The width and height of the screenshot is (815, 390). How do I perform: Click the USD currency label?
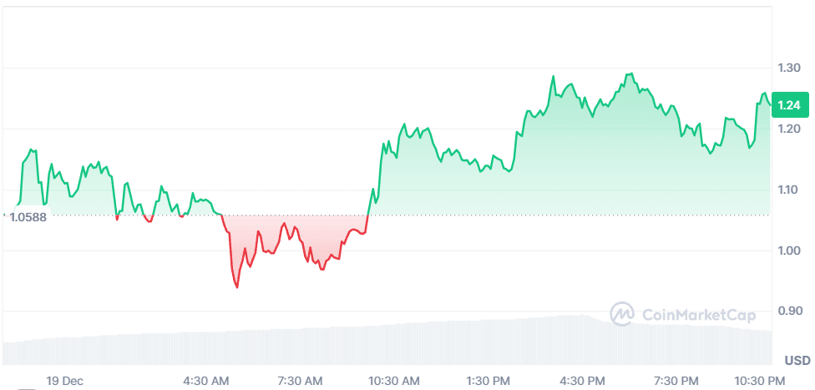coord(797,361)
